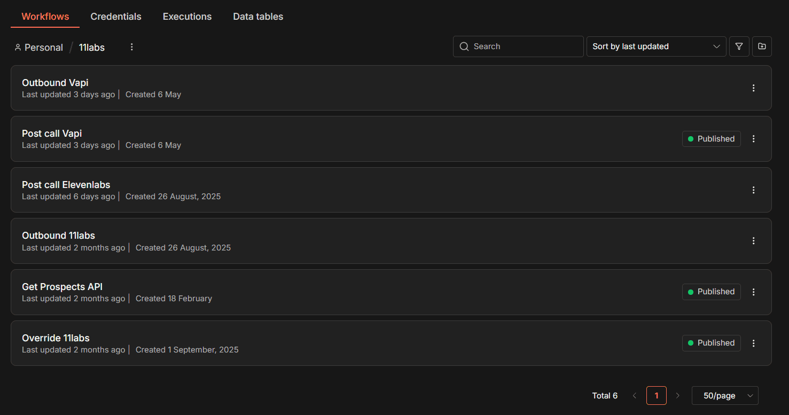789x415 pixels.
Task: Switch to the Credentials tab
Action: pyautogui.click(x=116, y=17)
